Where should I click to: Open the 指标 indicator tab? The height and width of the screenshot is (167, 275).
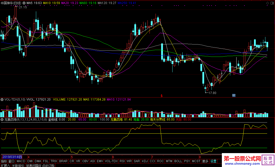pos(4,161)
